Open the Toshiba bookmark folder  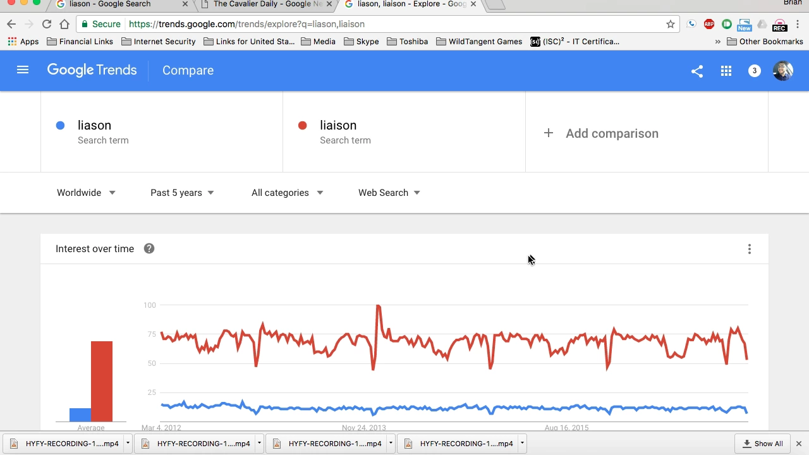point(407,42)
